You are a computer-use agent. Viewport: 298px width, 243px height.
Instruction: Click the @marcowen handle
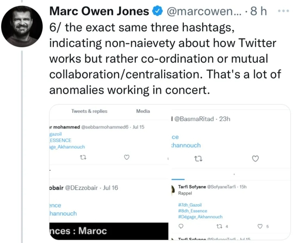[x=204, y=12]
